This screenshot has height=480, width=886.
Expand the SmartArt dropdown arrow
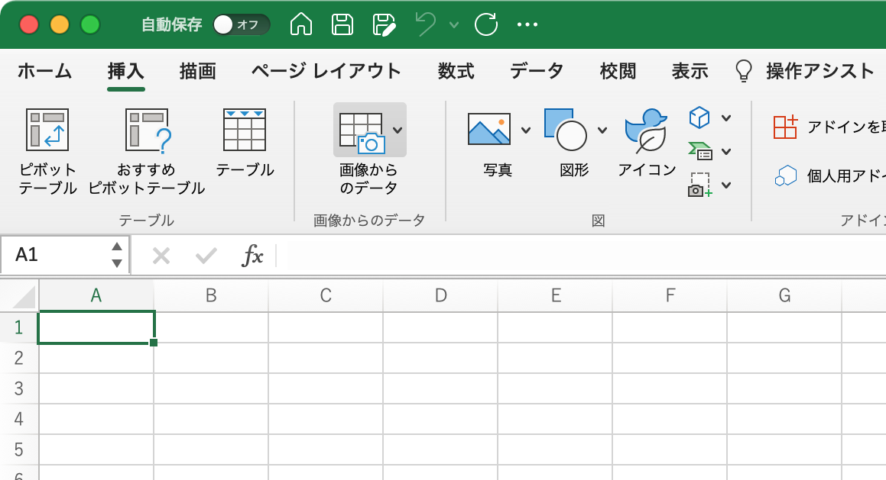726,152
